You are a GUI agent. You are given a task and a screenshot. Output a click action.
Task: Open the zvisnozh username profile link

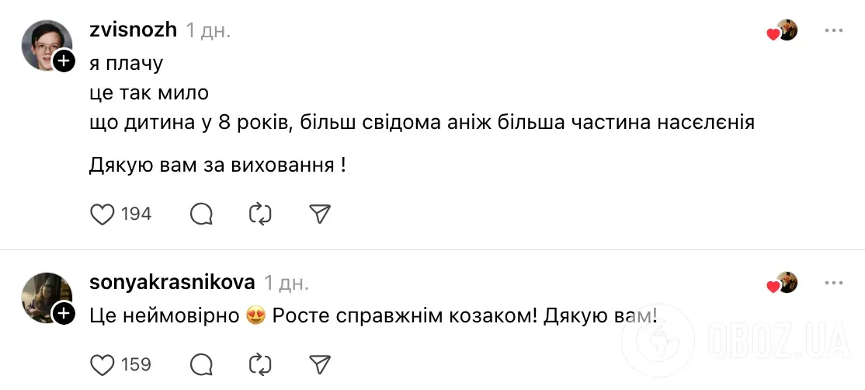[134, 30]
